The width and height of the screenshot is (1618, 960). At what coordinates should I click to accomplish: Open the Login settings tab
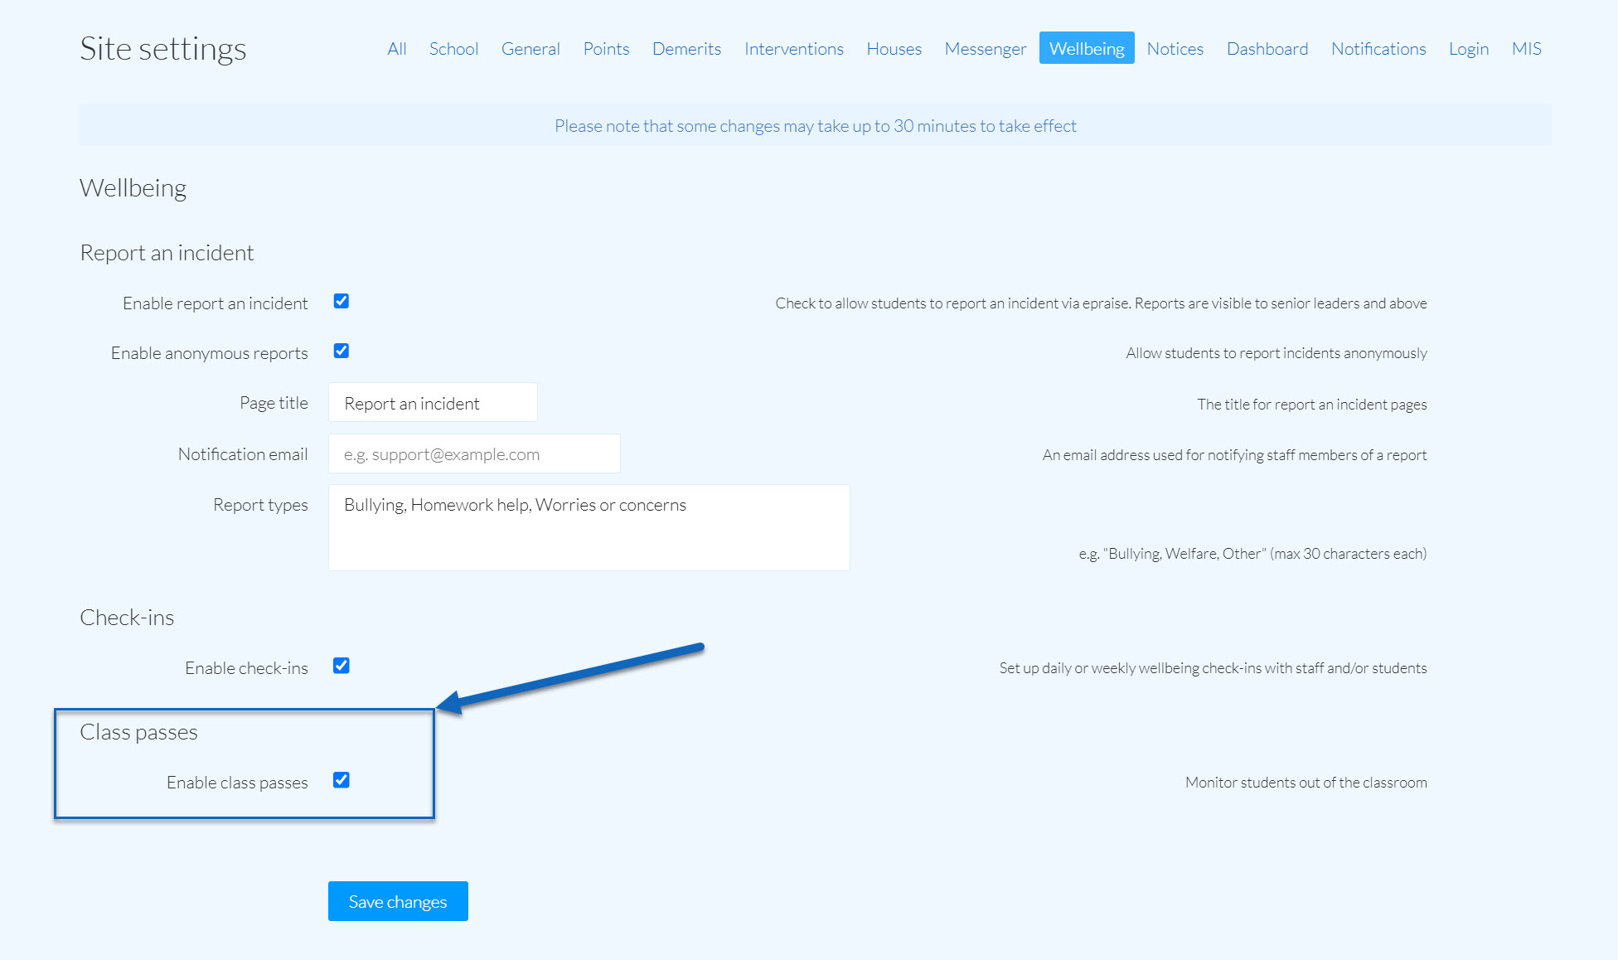coord(1468,49)
